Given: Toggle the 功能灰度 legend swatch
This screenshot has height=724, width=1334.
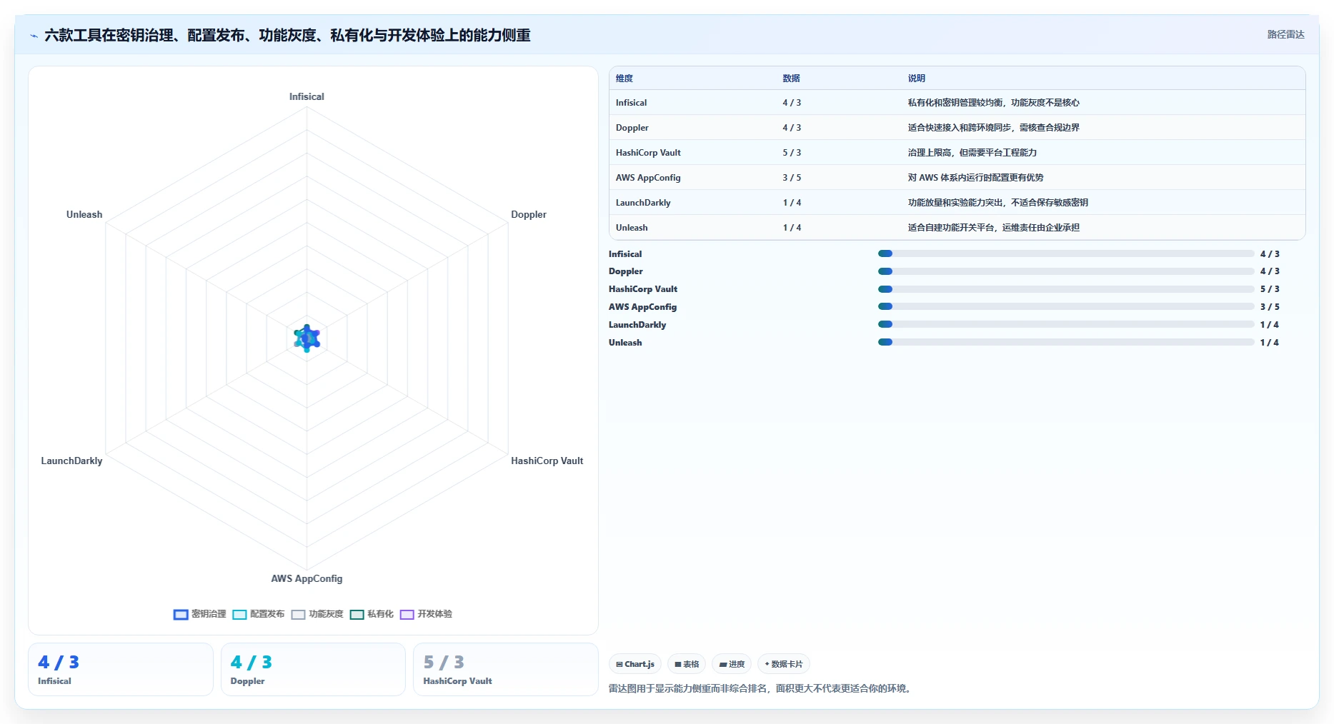Looking at the screenshot, I should pyautogui.click(x=298, y=614).
